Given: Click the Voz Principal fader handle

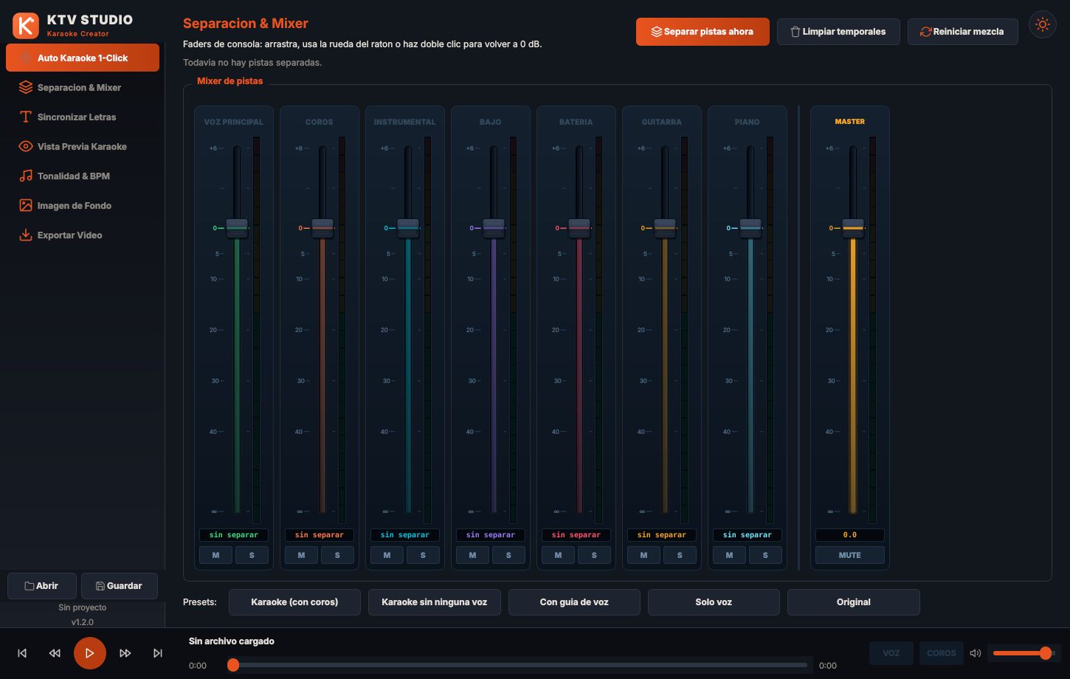Looking at the screenshot, I should coord(237,228).
